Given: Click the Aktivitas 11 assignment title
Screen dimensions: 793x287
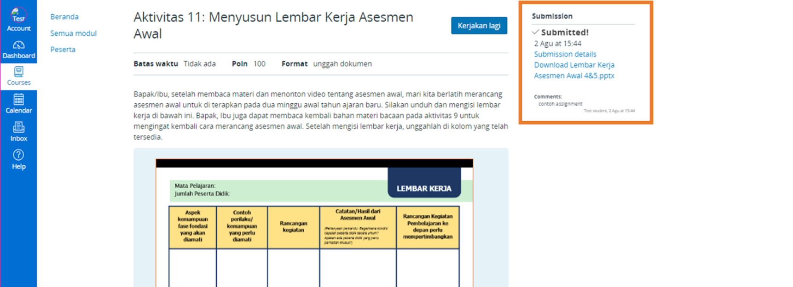Looking at the screenshot, I should click(273, 25).
